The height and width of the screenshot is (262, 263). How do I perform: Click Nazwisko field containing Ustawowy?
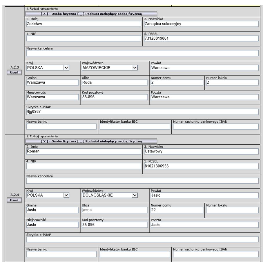(201, 152)
